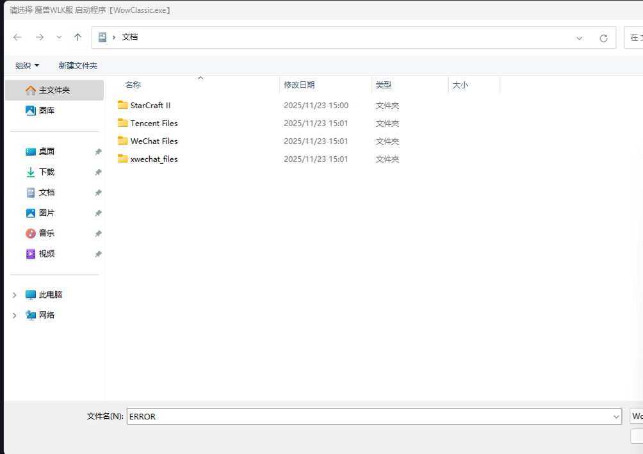Open the 组织 organize menu
This screenshot has height=454, width=643.
click(x=27, y=65)
